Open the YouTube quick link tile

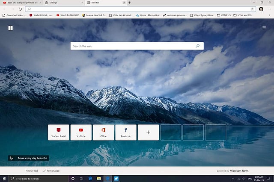coord(81,132)
